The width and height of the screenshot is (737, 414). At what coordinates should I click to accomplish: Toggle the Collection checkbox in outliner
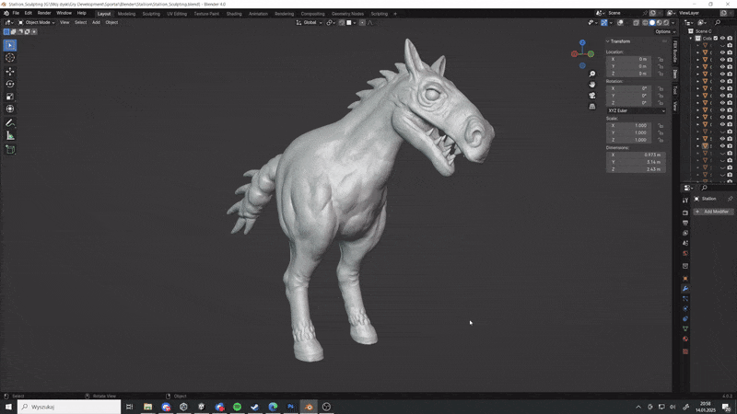[716, 39]
